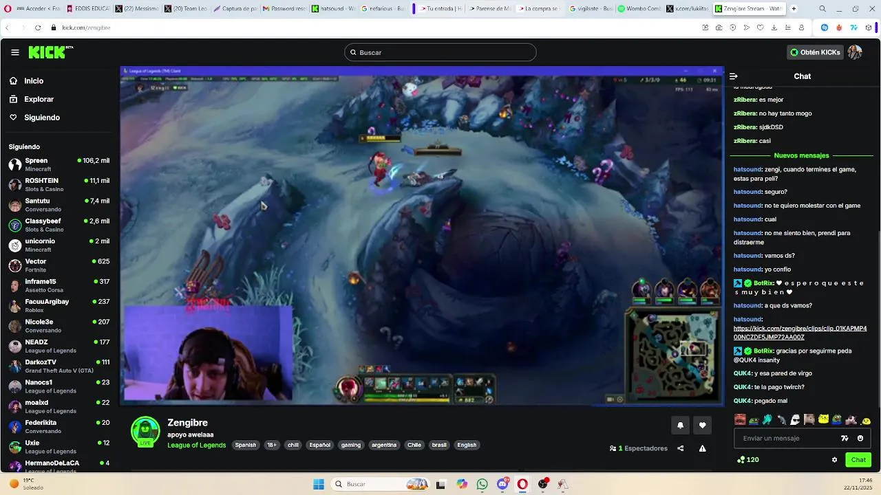The image size is (881, 495).
Task: Toggle the notification bell for Zengibre
Action: [680, 425]
